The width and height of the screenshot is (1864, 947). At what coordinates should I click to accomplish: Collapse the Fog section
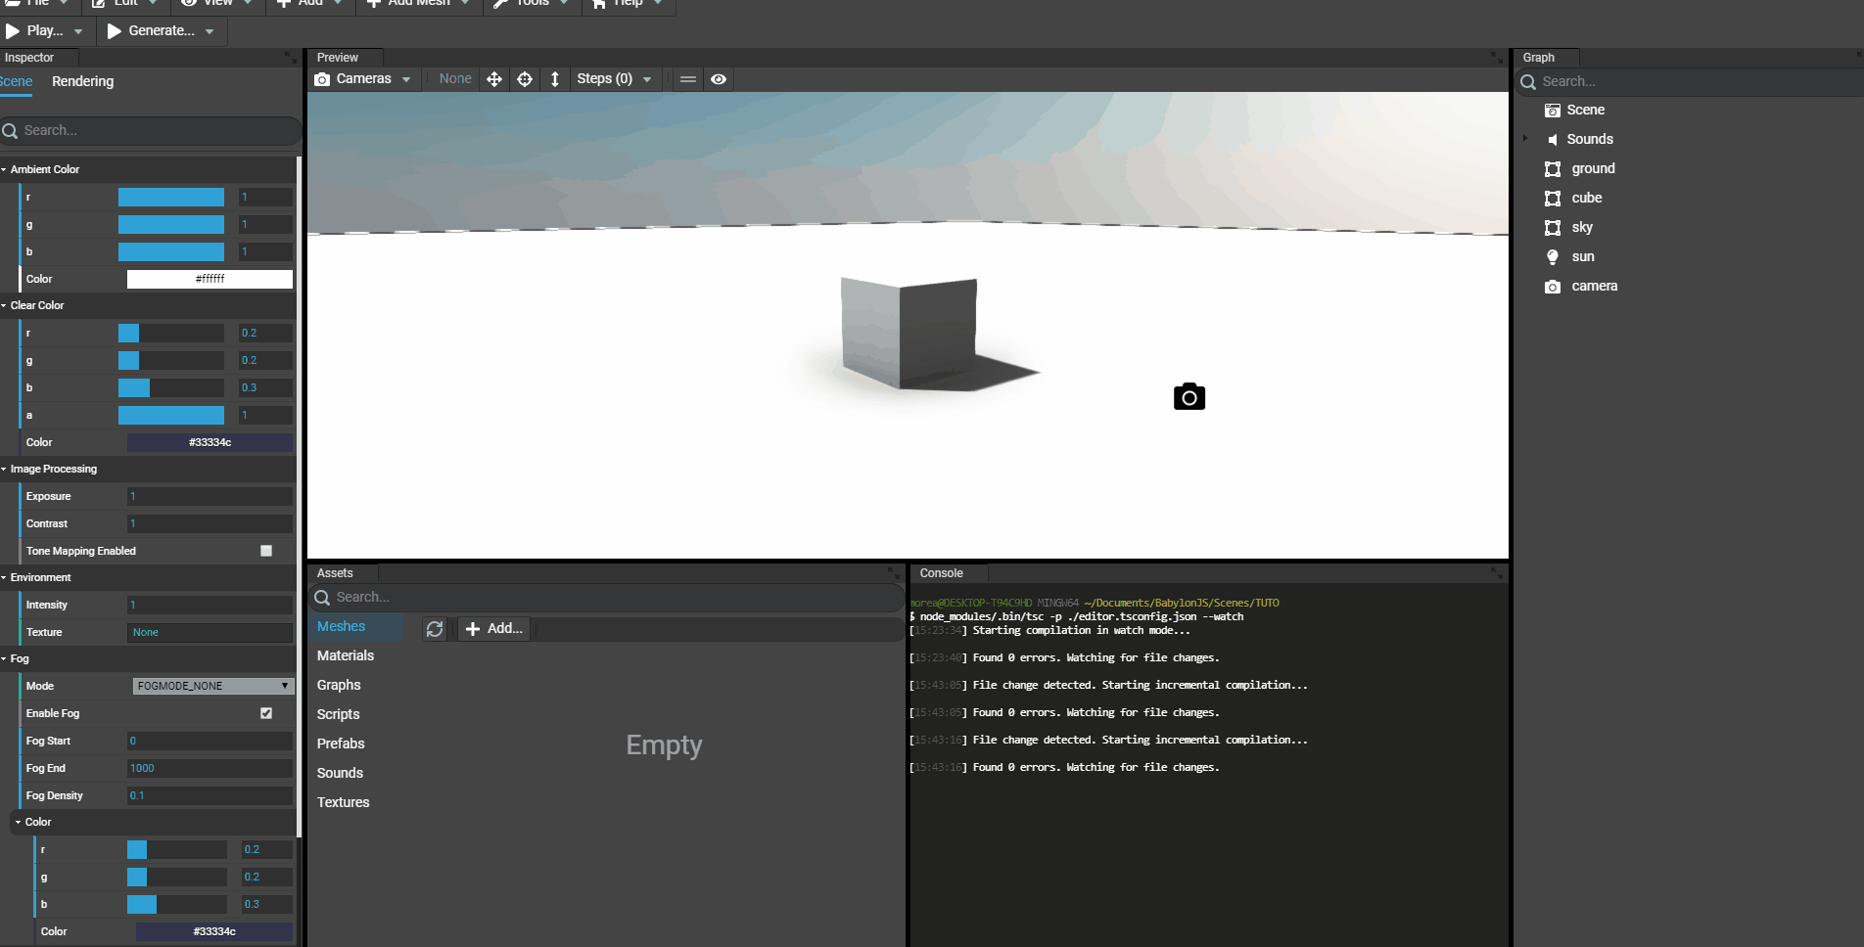[x=4, y=659]
